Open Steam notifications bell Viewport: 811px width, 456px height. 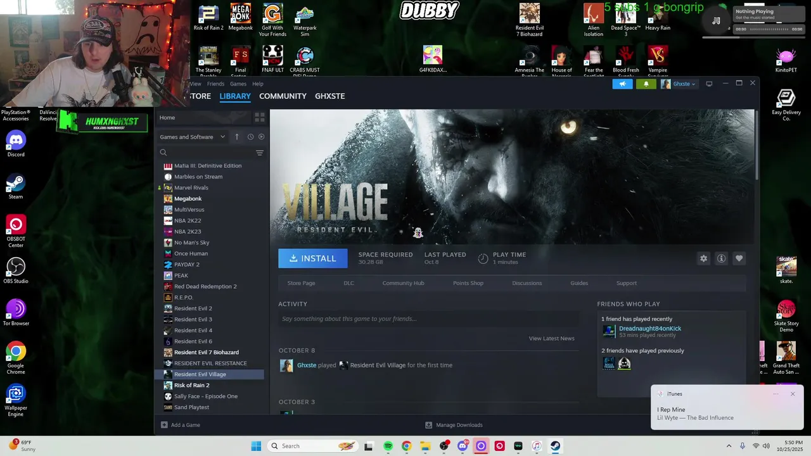pyautogui.click(x=646, y=84)
